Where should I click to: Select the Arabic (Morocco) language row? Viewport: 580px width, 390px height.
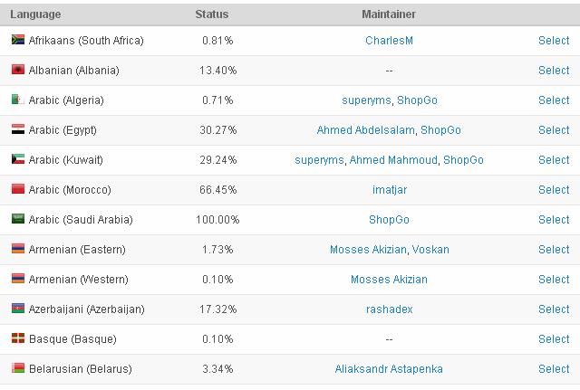[x=554, y=190]
